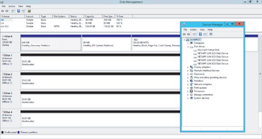Open Action menu in Device Manager
The height and width of the screenshot is (139, 262).
click(193, 29)
